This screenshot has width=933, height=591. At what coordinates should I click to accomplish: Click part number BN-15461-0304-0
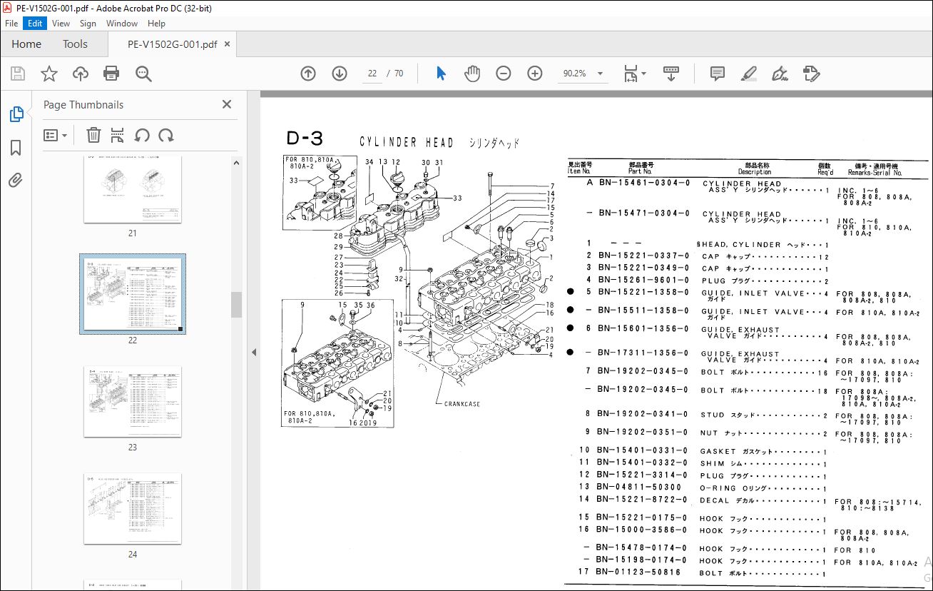click(x=644, y=183)
